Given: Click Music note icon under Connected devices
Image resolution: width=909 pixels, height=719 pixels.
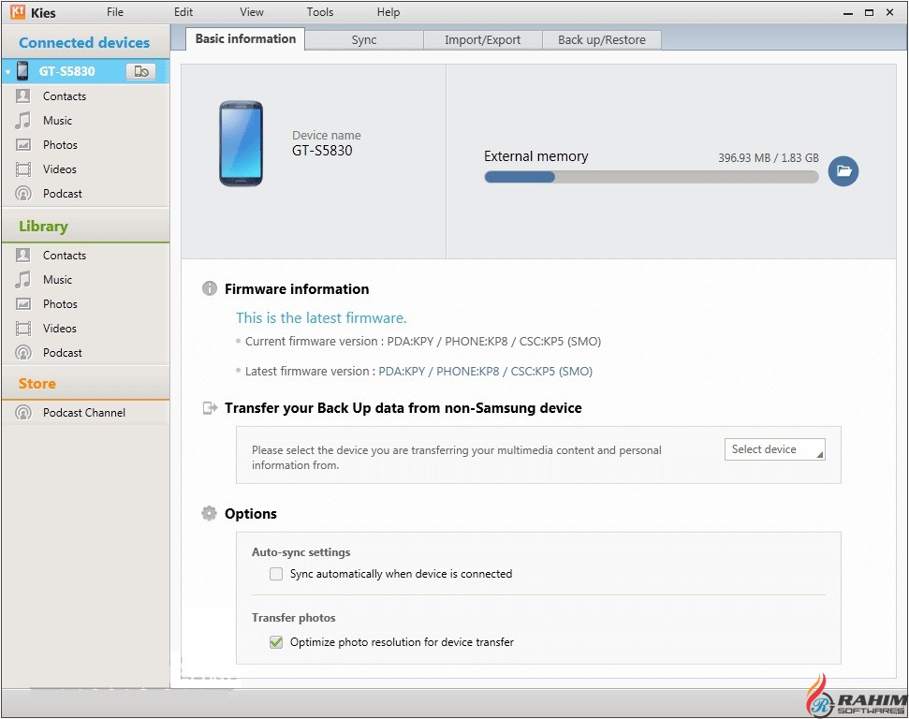Looking at the screenshot, I should coord(23,120).
